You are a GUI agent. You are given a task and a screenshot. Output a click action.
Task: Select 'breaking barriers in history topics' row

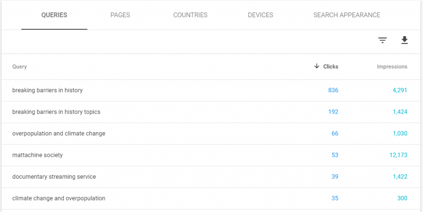[56, 112]
